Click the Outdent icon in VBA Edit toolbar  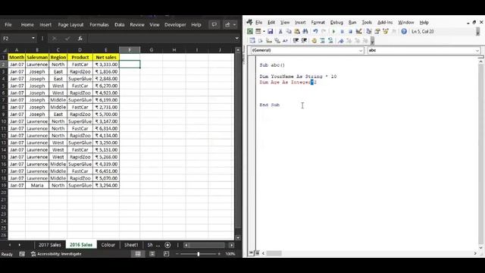tap(304, 40)
